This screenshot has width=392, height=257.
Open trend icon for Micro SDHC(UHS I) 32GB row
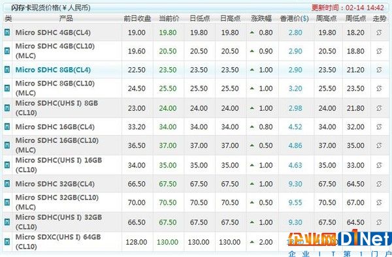(x=379, y=222)
